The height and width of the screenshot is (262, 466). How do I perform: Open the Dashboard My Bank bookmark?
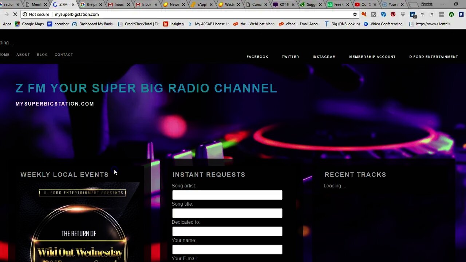pyautogui.click(x=93, y=24)
